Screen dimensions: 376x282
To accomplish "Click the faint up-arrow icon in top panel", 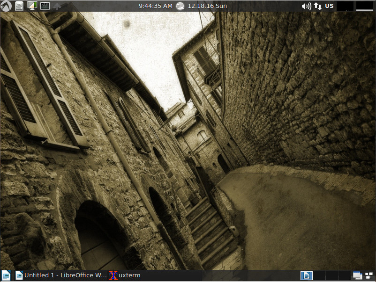I will tap(57, 7).
